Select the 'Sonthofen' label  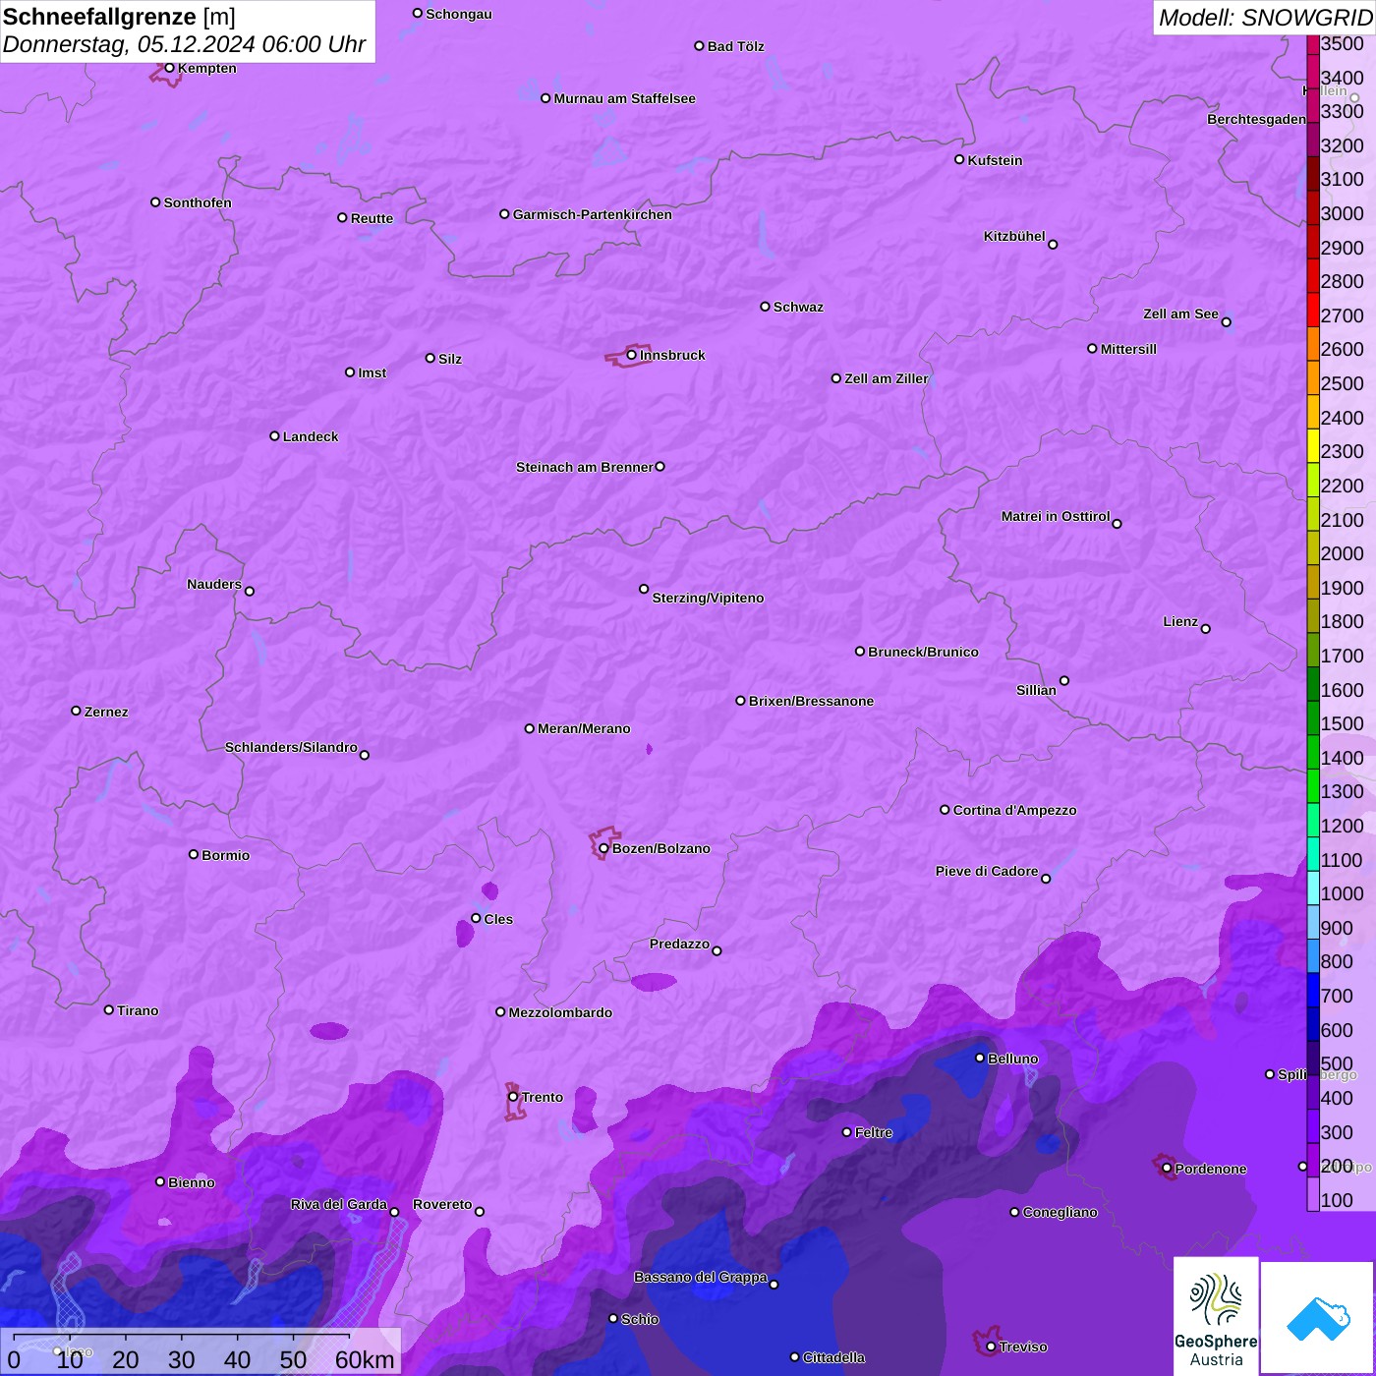click(199, 202)
